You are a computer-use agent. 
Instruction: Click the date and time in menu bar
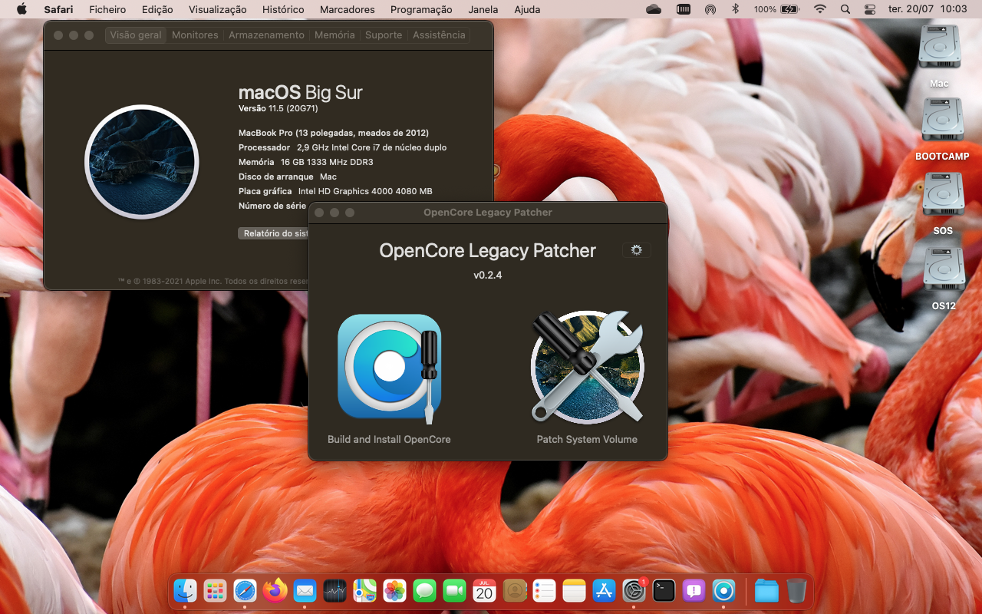pos(927,9)
